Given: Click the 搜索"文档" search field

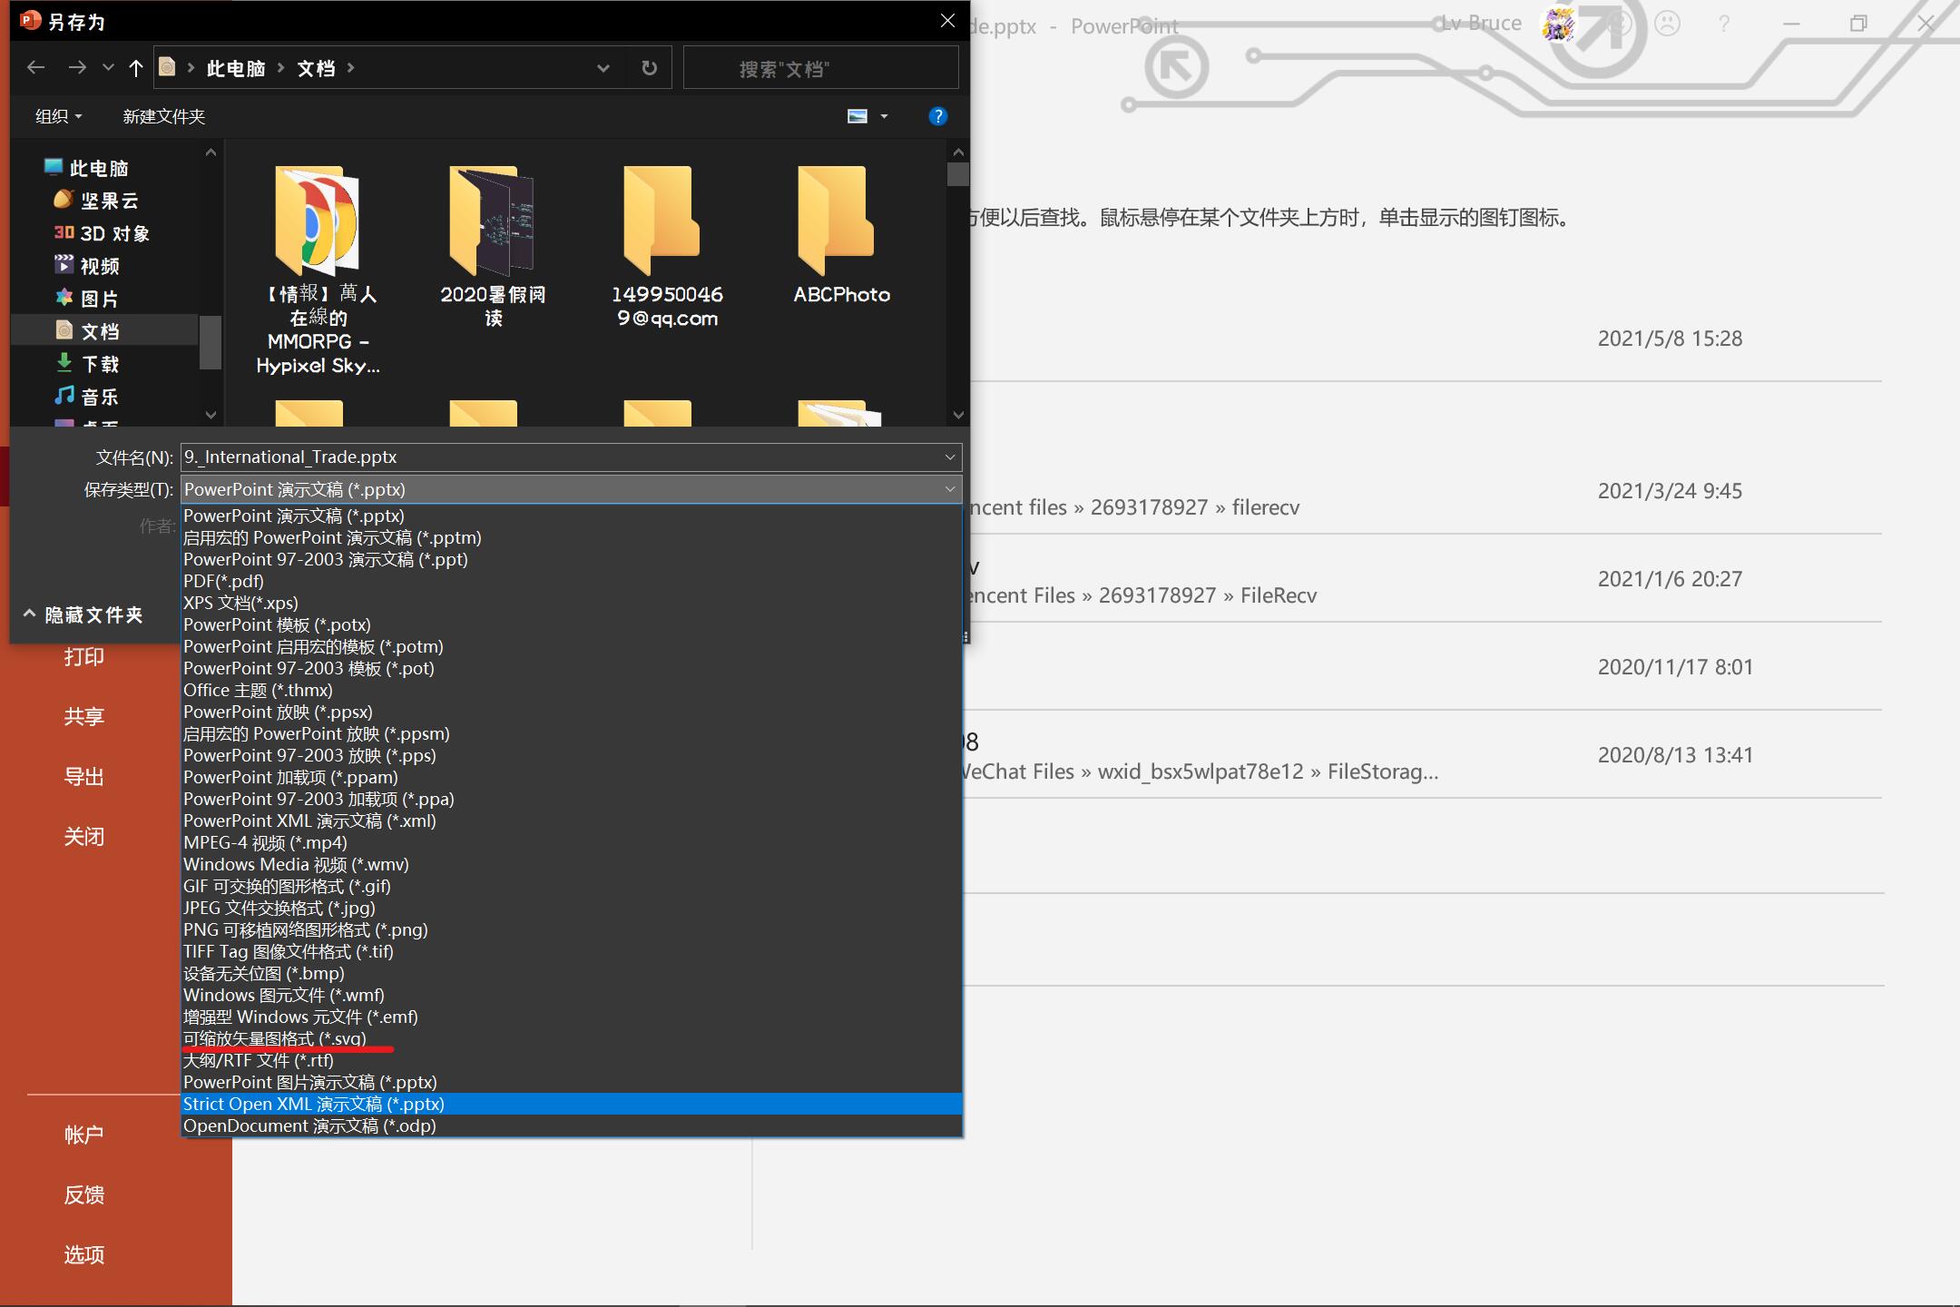Looking at the screenshot, I should (819, 69).
